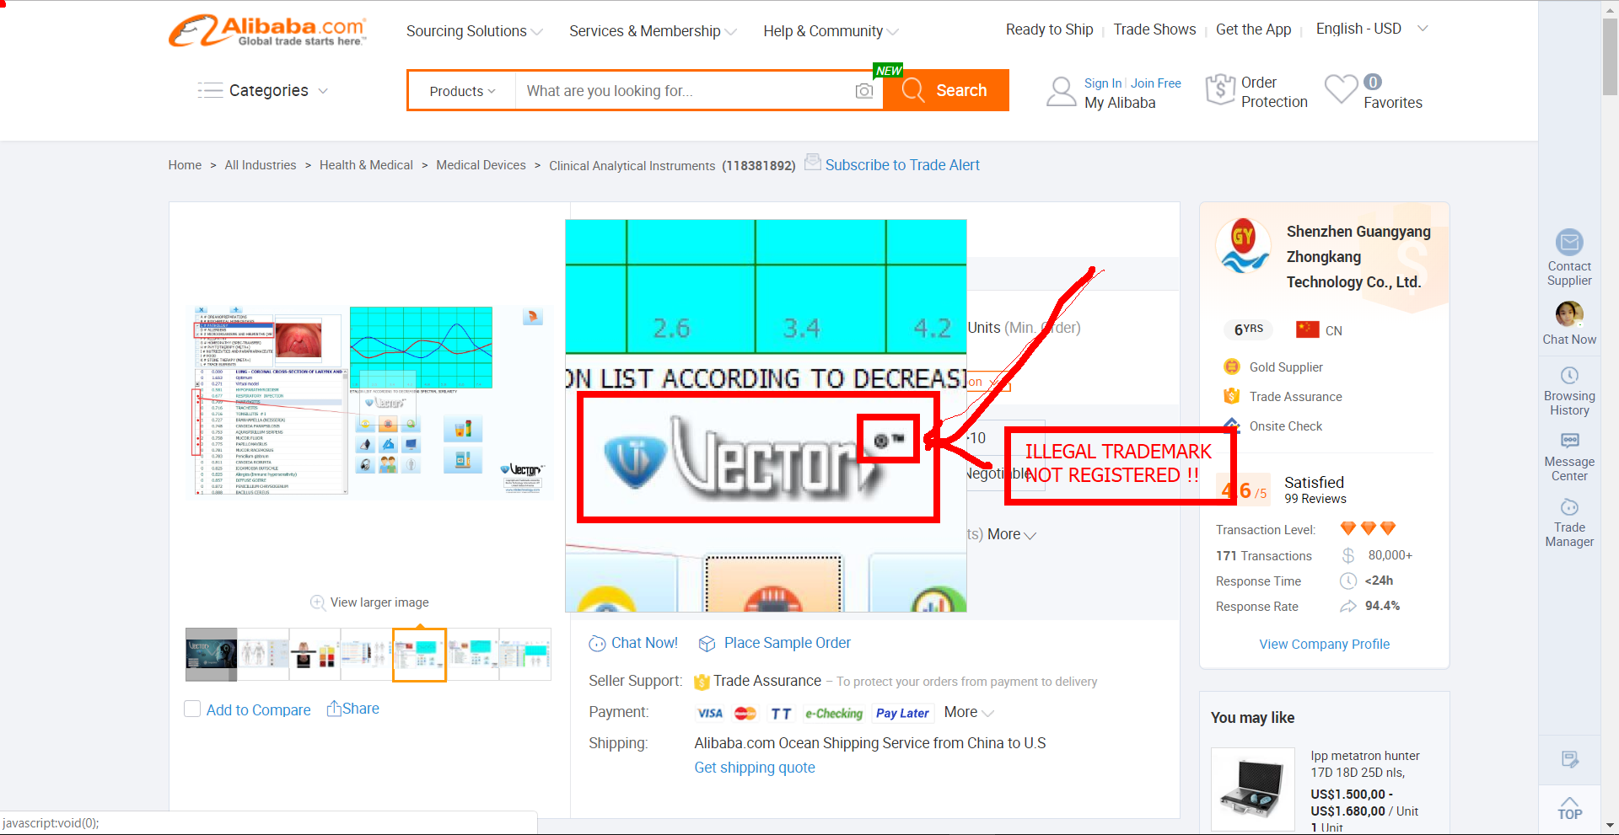Click the camera image search icon
The image size is (1619, 835).
point(863,91)
